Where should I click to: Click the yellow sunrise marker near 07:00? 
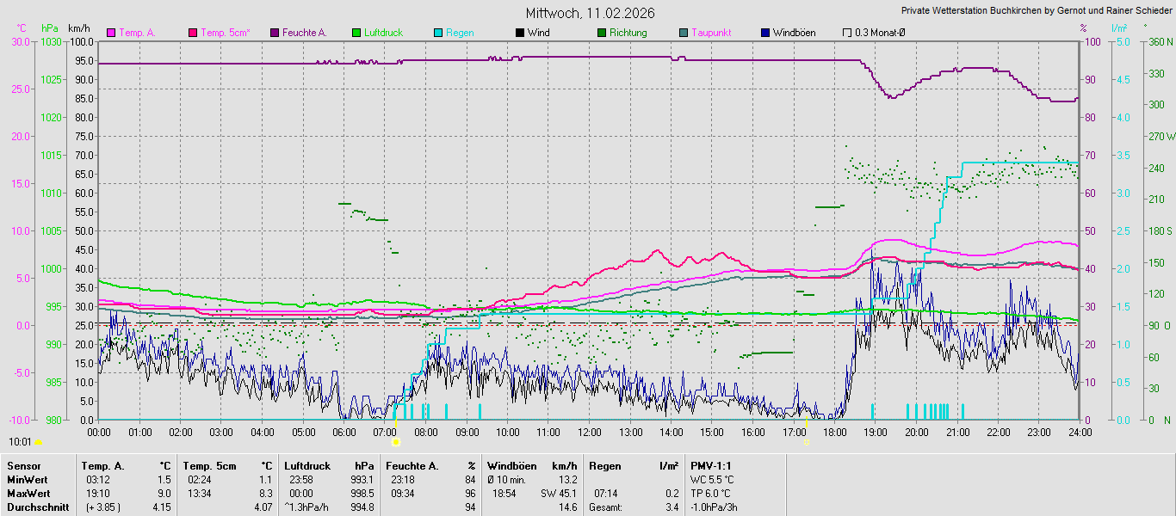click(396, 442)
